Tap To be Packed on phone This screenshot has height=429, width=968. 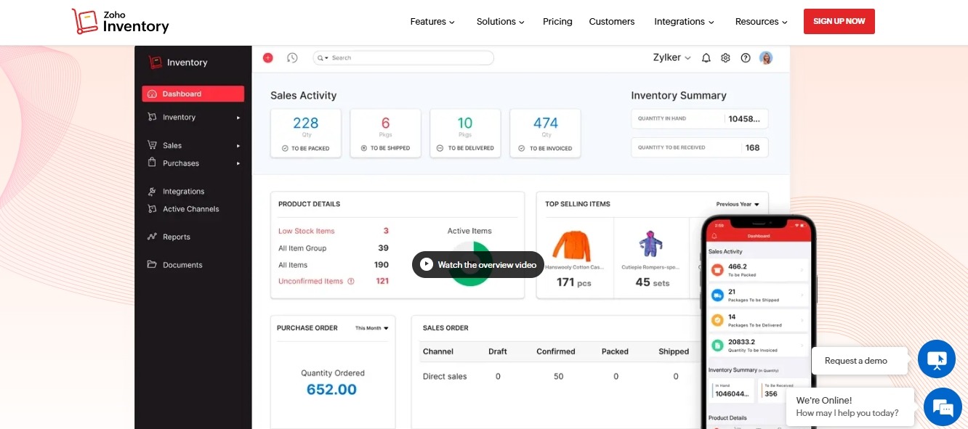(x=759, y=270)
